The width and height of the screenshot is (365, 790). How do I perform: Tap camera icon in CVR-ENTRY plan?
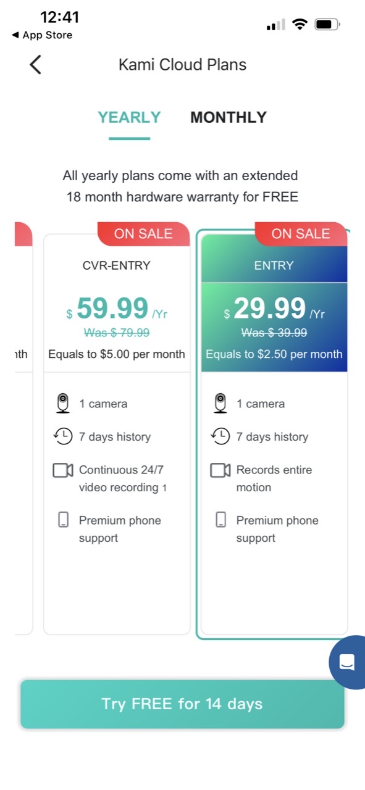click(x=62, y=403)
